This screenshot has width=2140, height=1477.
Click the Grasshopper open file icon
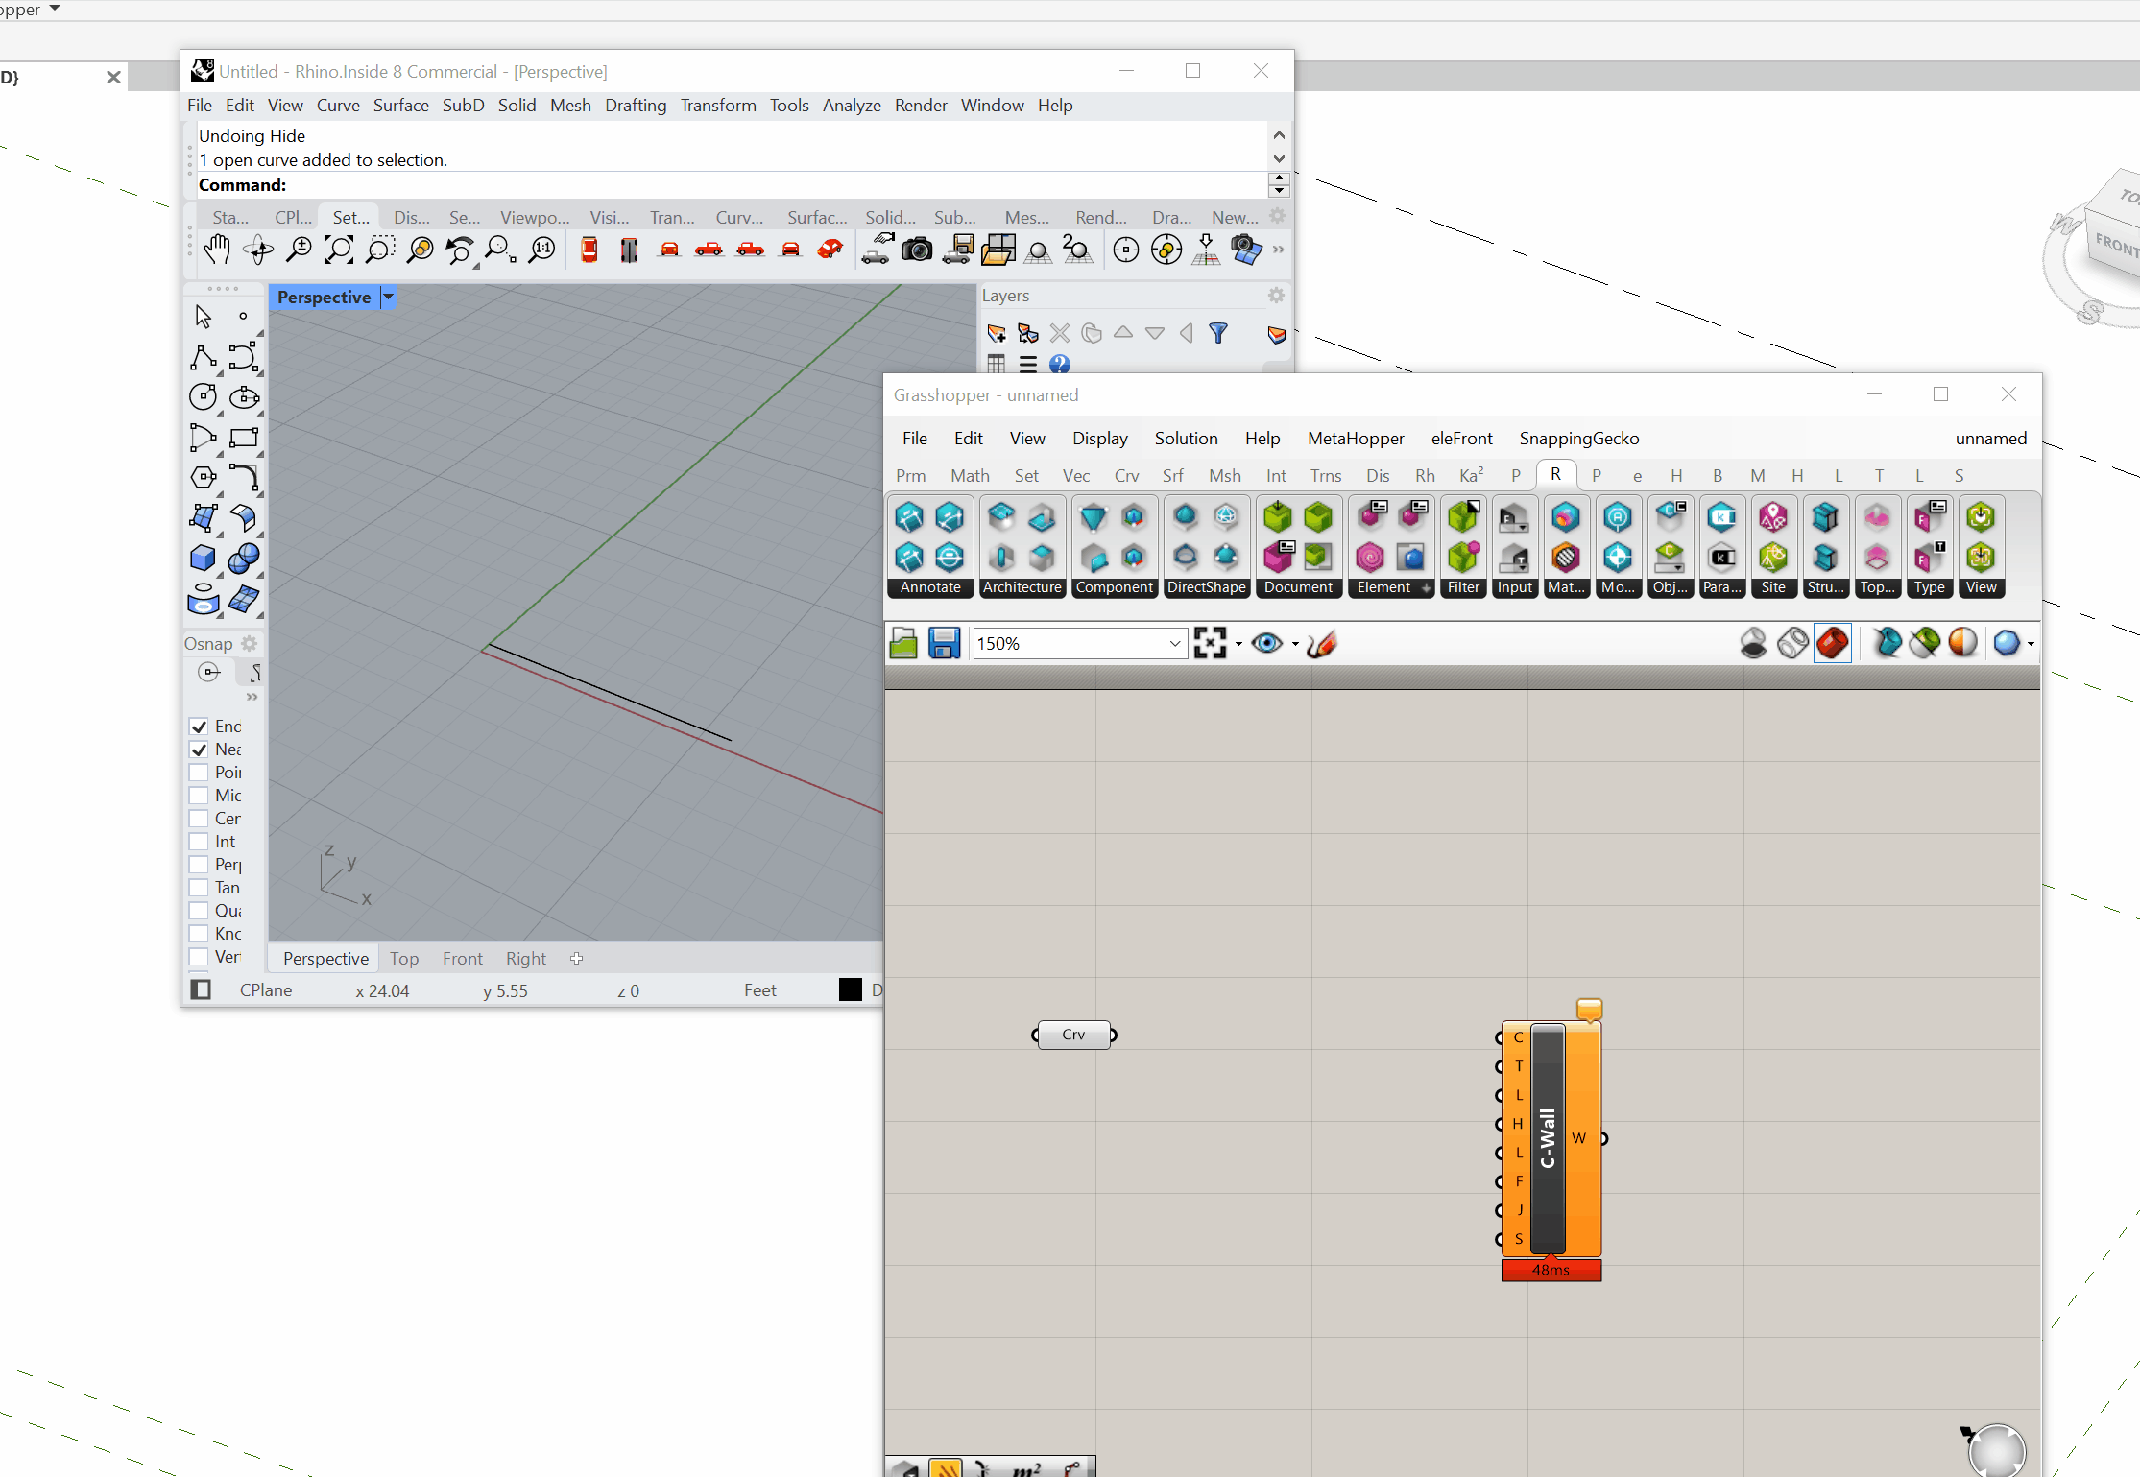903,643
